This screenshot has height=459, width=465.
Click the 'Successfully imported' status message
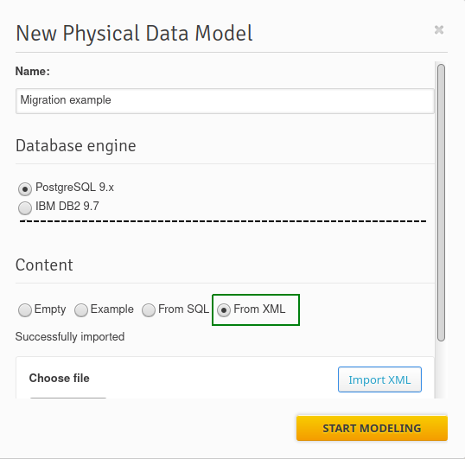point(70,337)
